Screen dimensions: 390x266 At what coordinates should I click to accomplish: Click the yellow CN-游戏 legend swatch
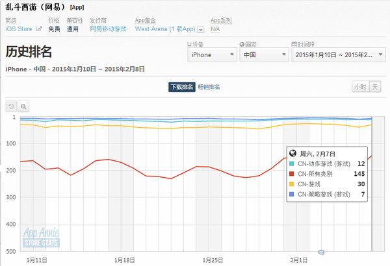pos(291,184)
